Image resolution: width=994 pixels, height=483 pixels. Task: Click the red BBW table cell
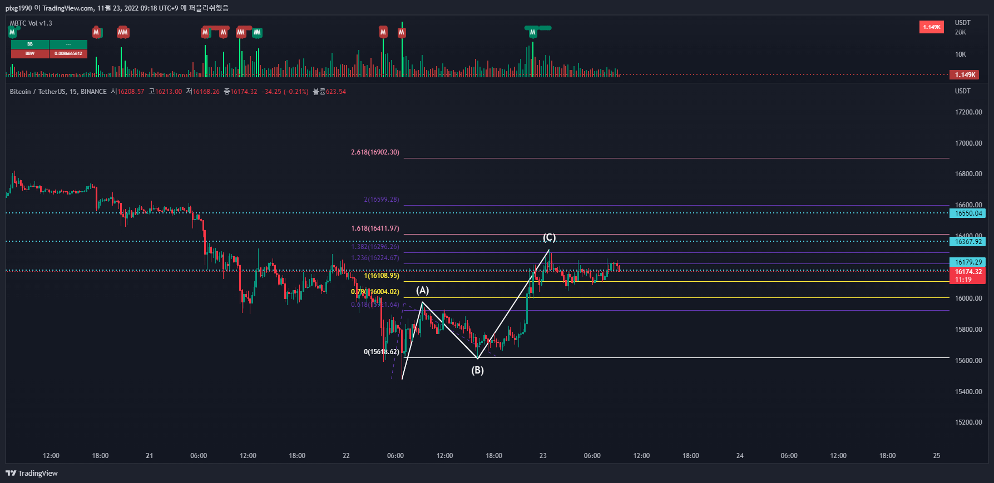[x=30, y=53]
